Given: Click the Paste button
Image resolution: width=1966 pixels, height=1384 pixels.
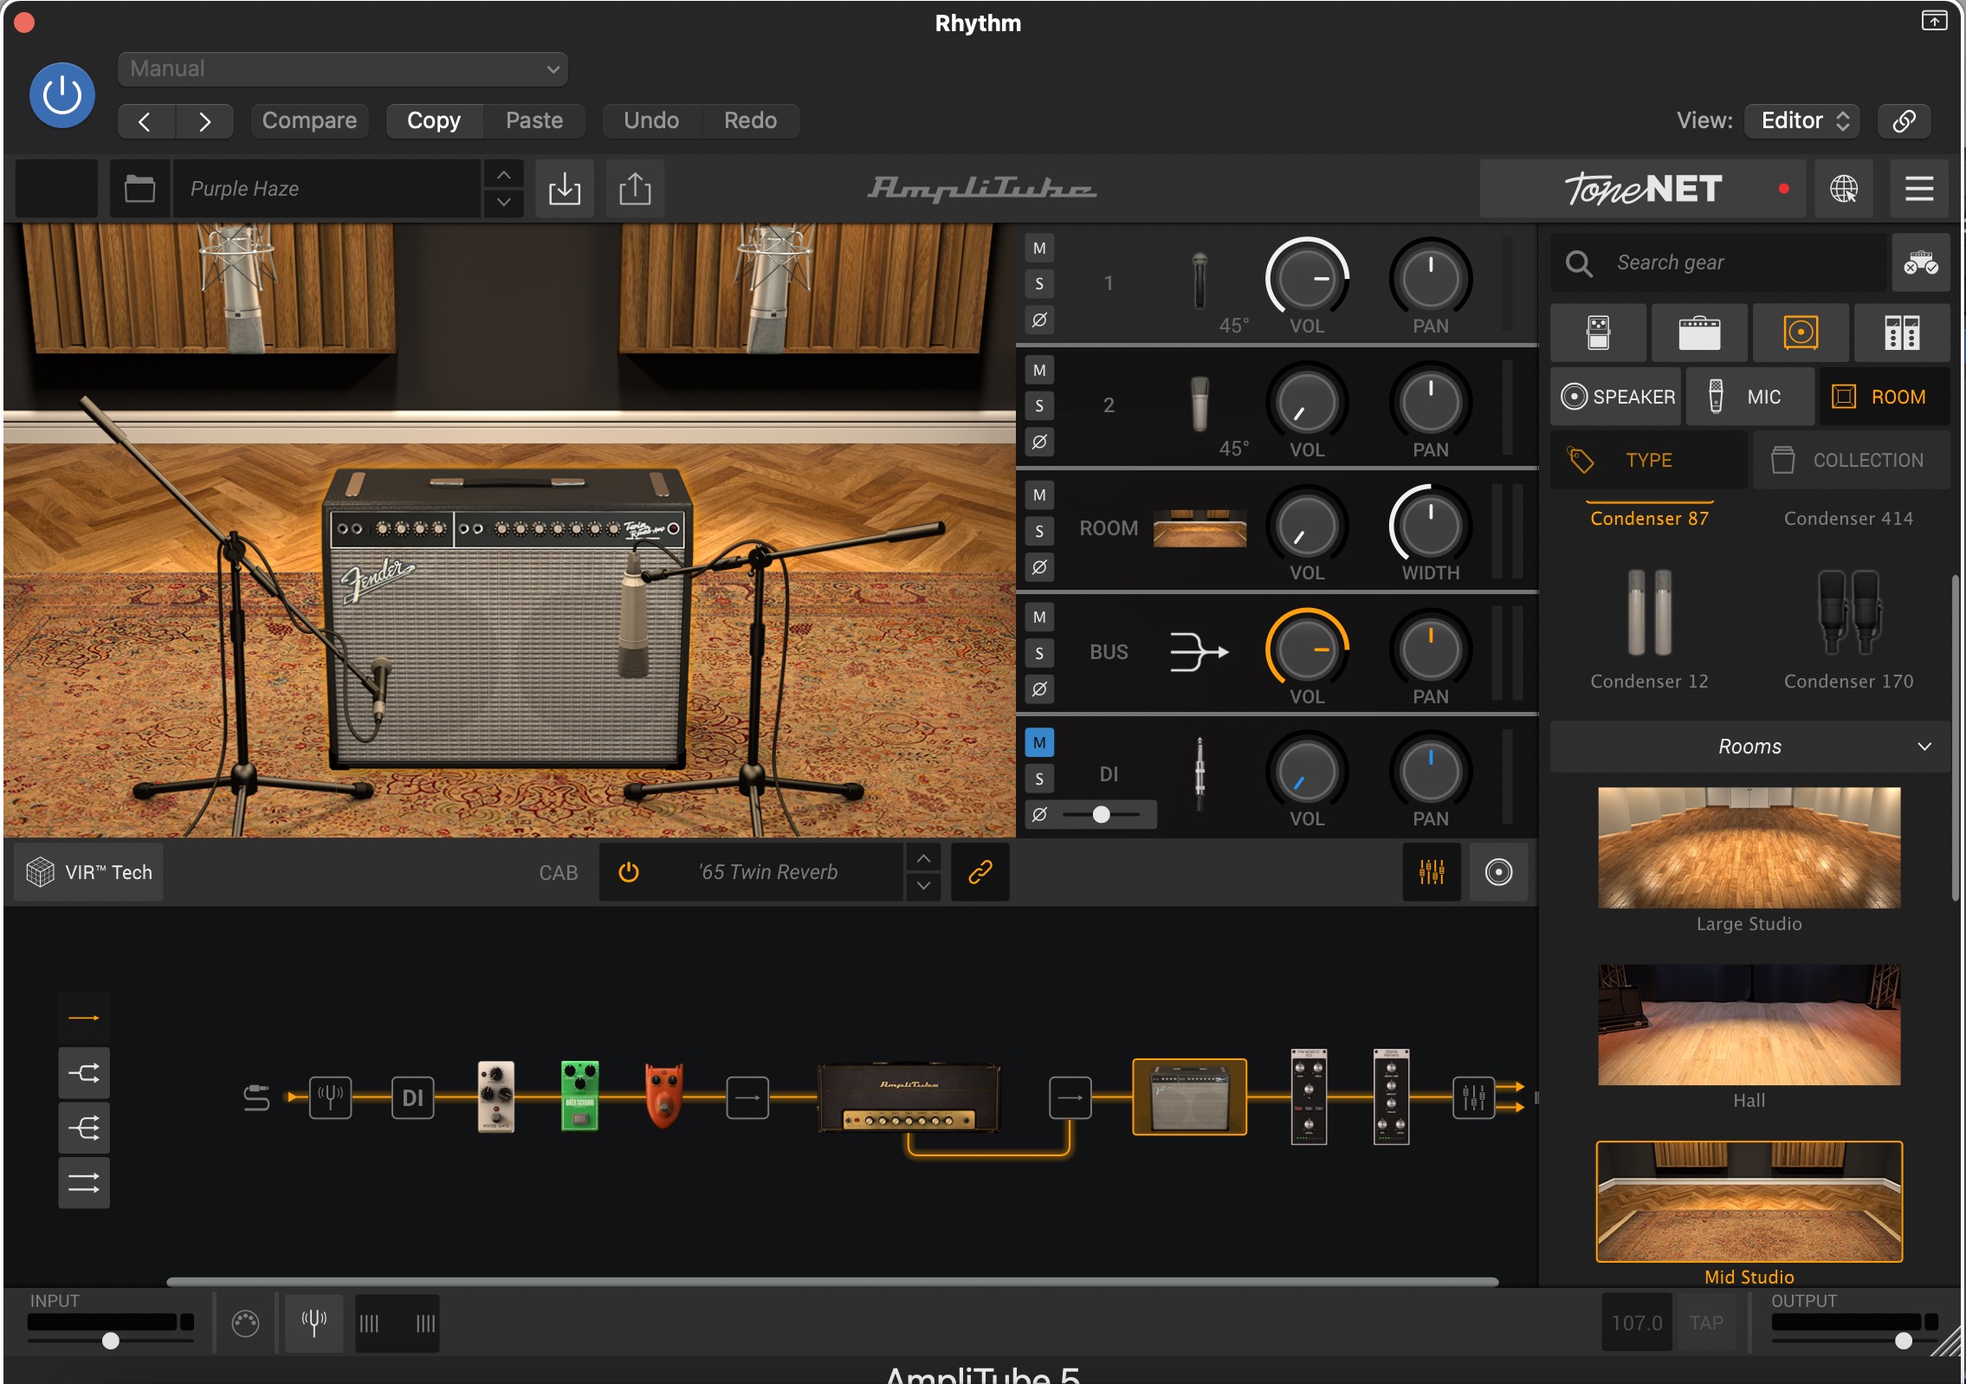Looking at the screenshot, I should 534,120.
